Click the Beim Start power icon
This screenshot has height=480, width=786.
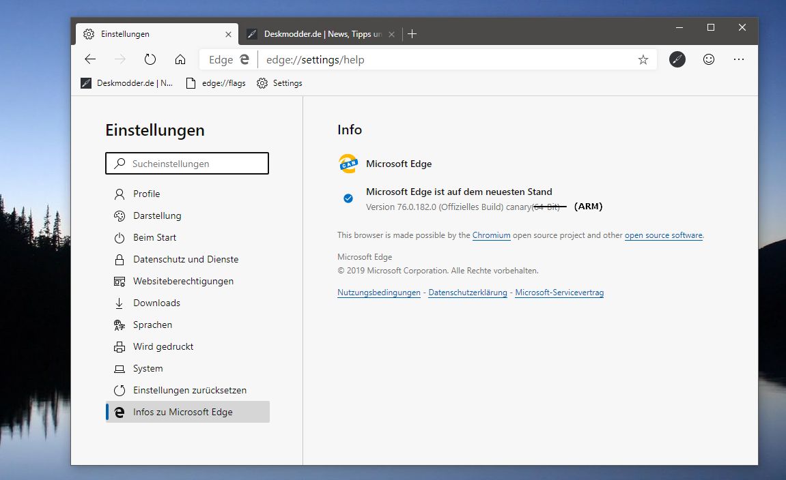[x=120, y=238]
